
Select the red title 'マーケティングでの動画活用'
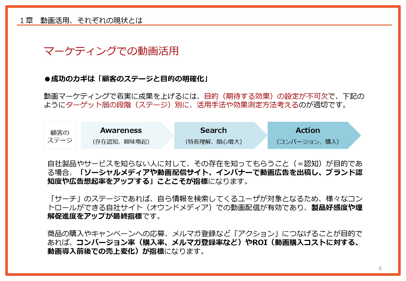111,51
